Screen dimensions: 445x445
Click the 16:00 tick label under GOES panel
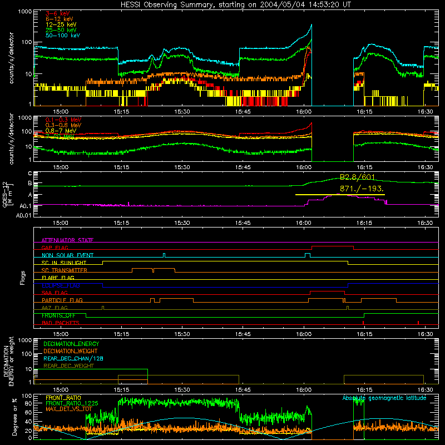tap(303, 223)
